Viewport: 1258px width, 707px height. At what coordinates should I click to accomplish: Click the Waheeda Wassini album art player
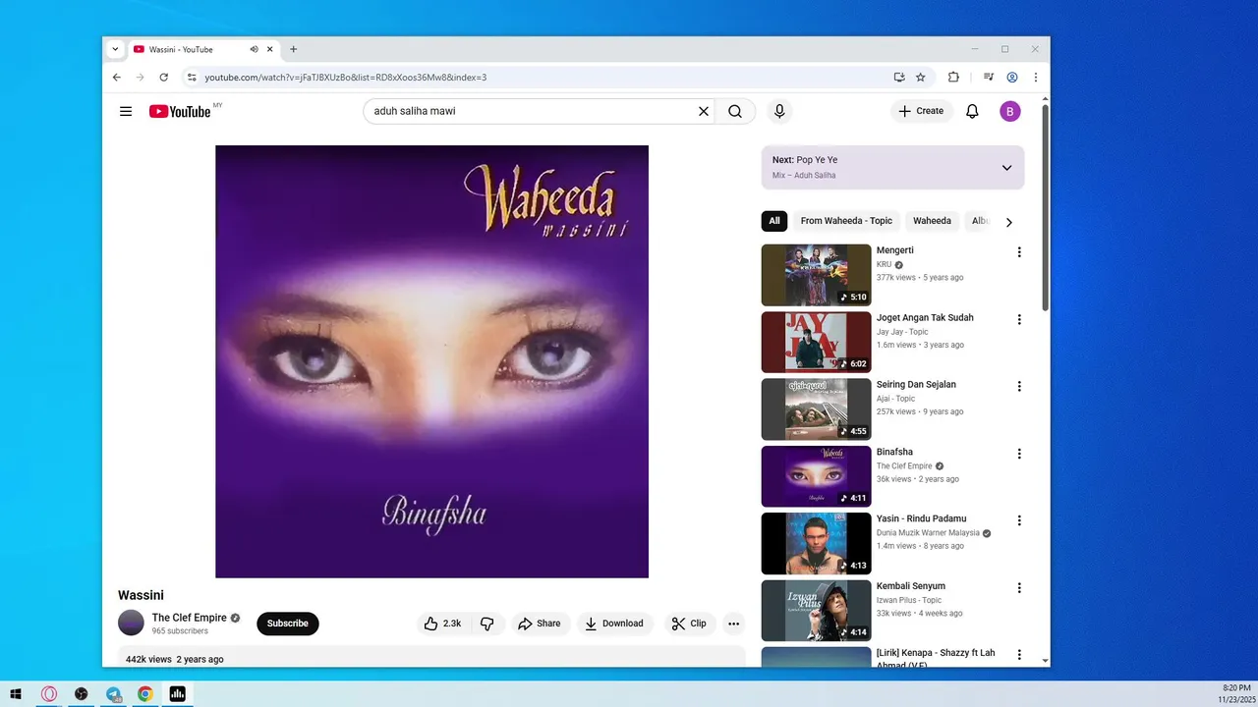point(431,361)
